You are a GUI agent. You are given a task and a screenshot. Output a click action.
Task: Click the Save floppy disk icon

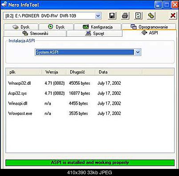(x=112, y=16)
